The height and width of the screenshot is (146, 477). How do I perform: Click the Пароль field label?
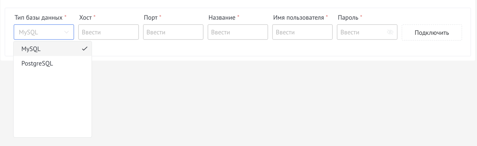coord(348,18)
